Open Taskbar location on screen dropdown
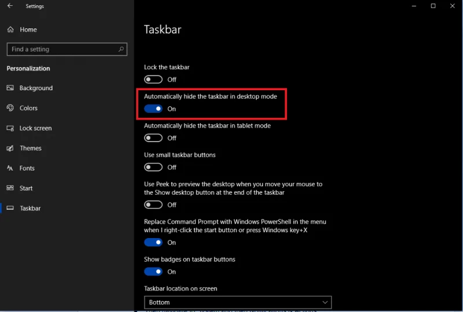Screen dimensions: 463x312 (238, 302)
